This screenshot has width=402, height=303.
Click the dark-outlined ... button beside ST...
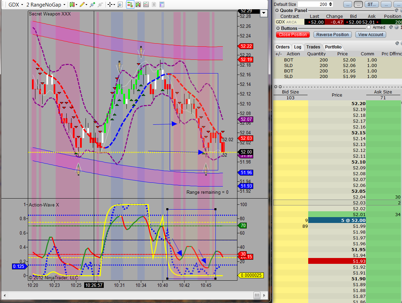[358, 4]
